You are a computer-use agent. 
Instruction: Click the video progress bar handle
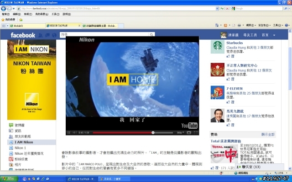(153, 132)
